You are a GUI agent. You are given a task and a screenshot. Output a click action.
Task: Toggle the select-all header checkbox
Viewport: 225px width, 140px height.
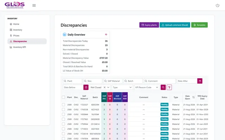pos(63,97)
